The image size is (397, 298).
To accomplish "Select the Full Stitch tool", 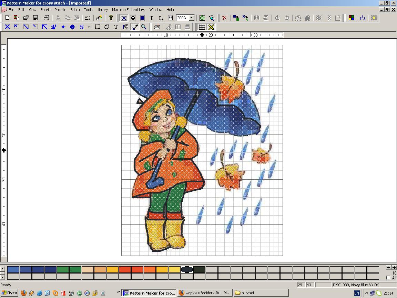I will (x=7, y=27).
